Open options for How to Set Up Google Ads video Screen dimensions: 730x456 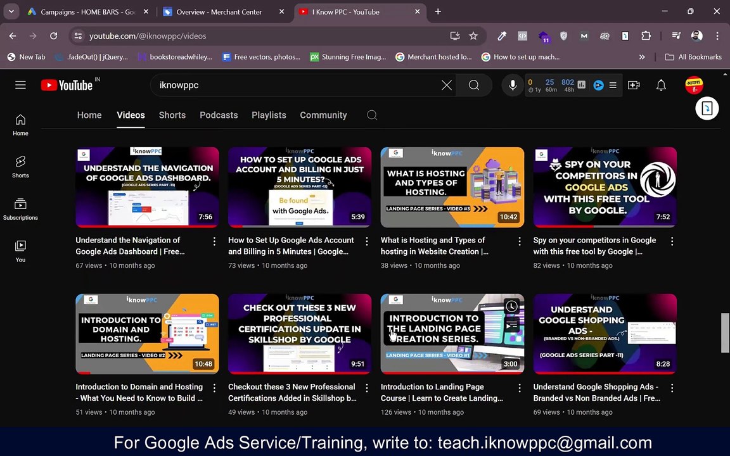tap(367, 241)
